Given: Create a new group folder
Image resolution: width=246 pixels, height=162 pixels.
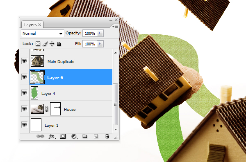Looking at the screenshot, I should (85, 136).
